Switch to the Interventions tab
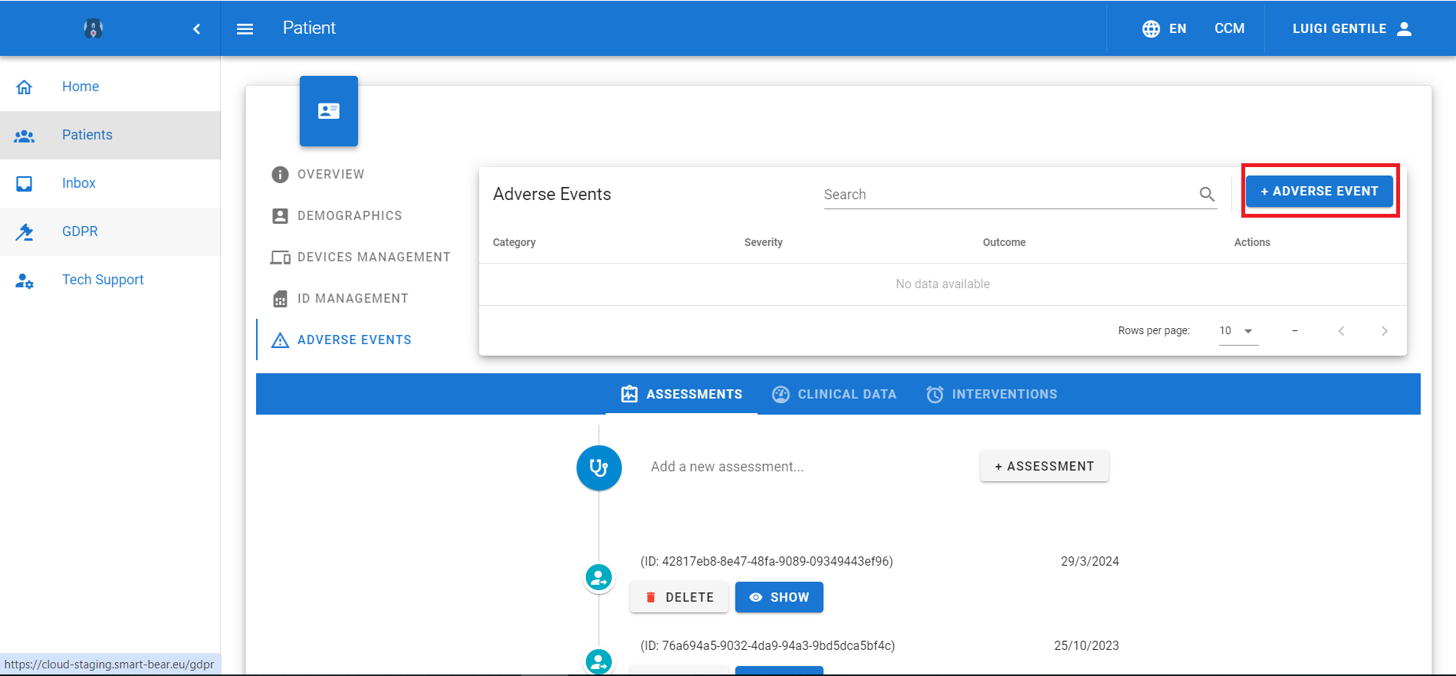 (x=991, y=394)
